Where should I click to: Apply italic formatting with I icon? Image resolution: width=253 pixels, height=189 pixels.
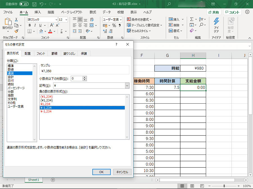[35, 25]
